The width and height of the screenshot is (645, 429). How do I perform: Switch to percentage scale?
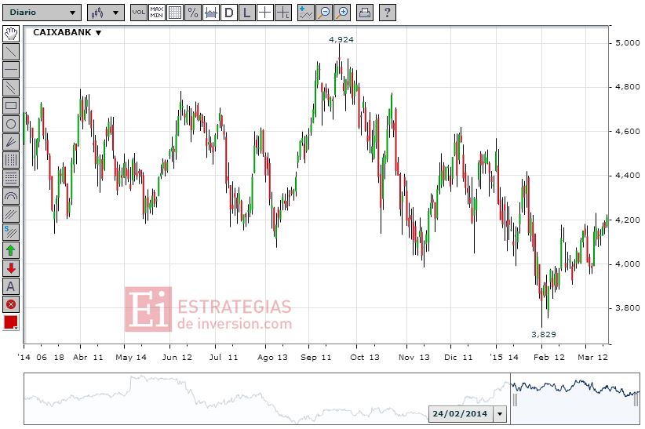click(x=193, y=13)
